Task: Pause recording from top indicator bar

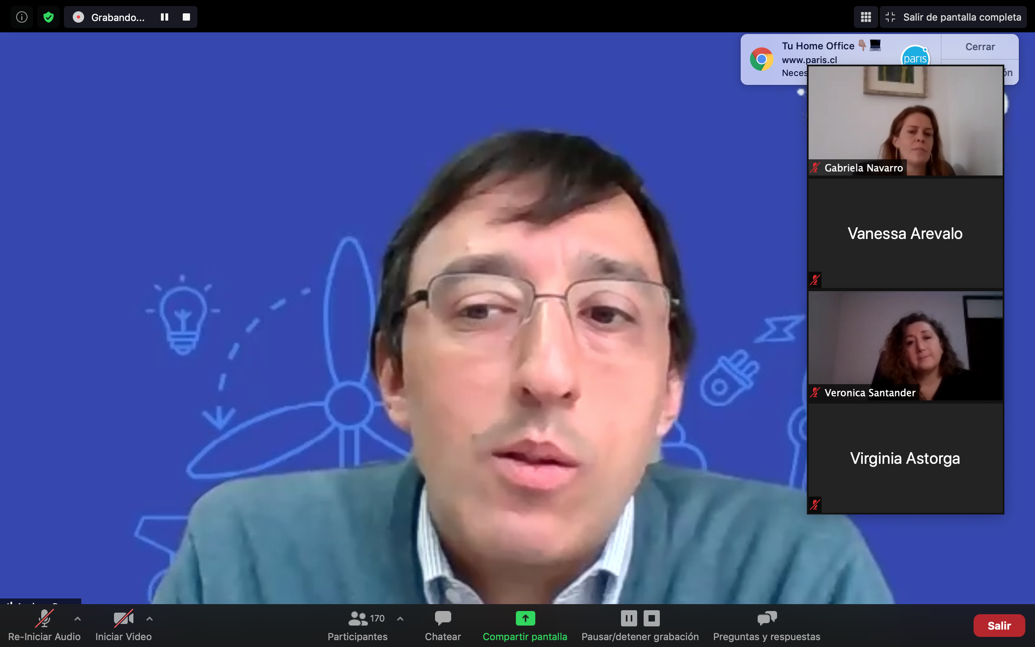Action: click(164, 17)
